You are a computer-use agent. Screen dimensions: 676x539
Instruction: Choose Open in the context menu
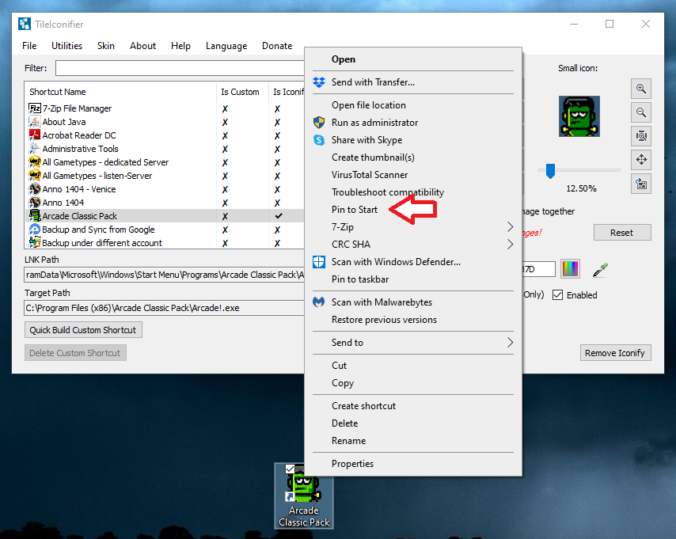pyautogui.click(x=344, y=59)
